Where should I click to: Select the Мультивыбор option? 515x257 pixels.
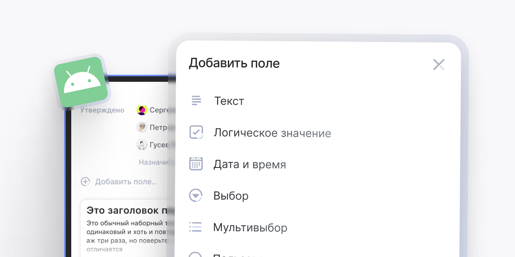click(250, 227)
